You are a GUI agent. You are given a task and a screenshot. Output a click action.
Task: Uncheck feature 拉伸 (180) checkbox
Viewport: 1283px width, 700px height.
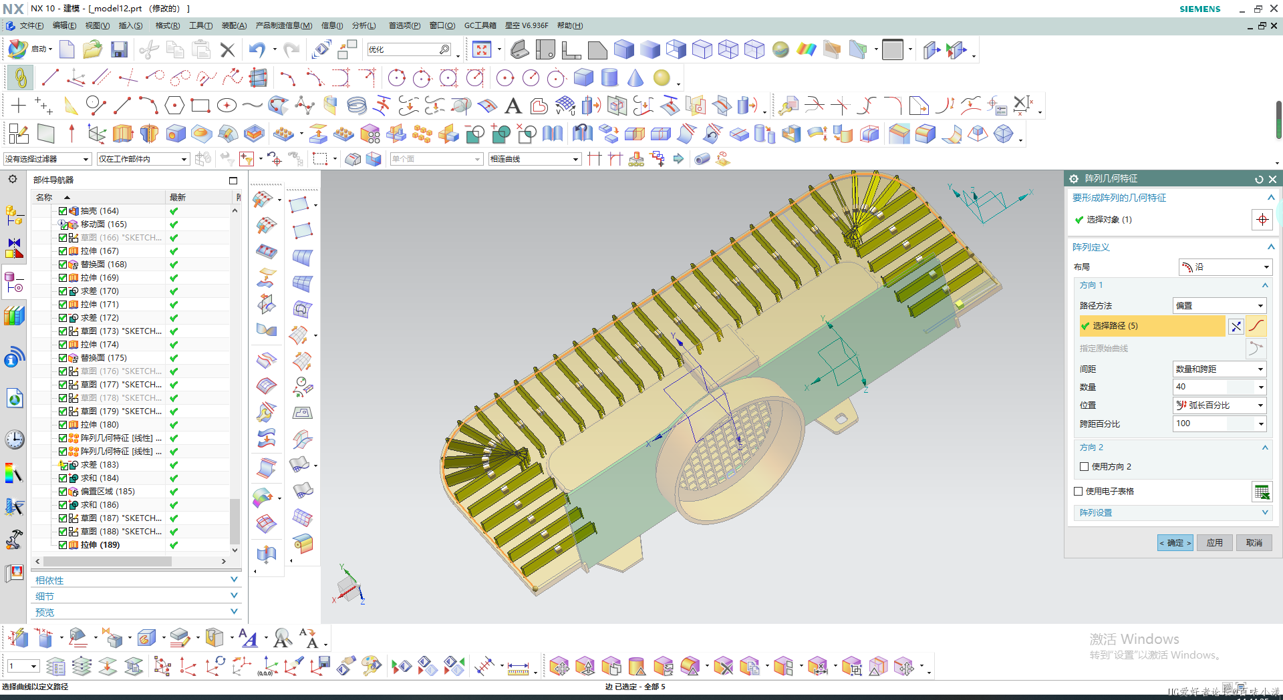pos(63,424)
